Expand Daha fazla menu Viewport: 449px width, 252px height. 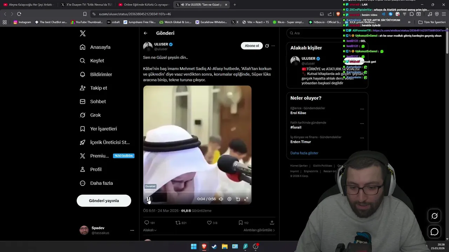[96, 183]
